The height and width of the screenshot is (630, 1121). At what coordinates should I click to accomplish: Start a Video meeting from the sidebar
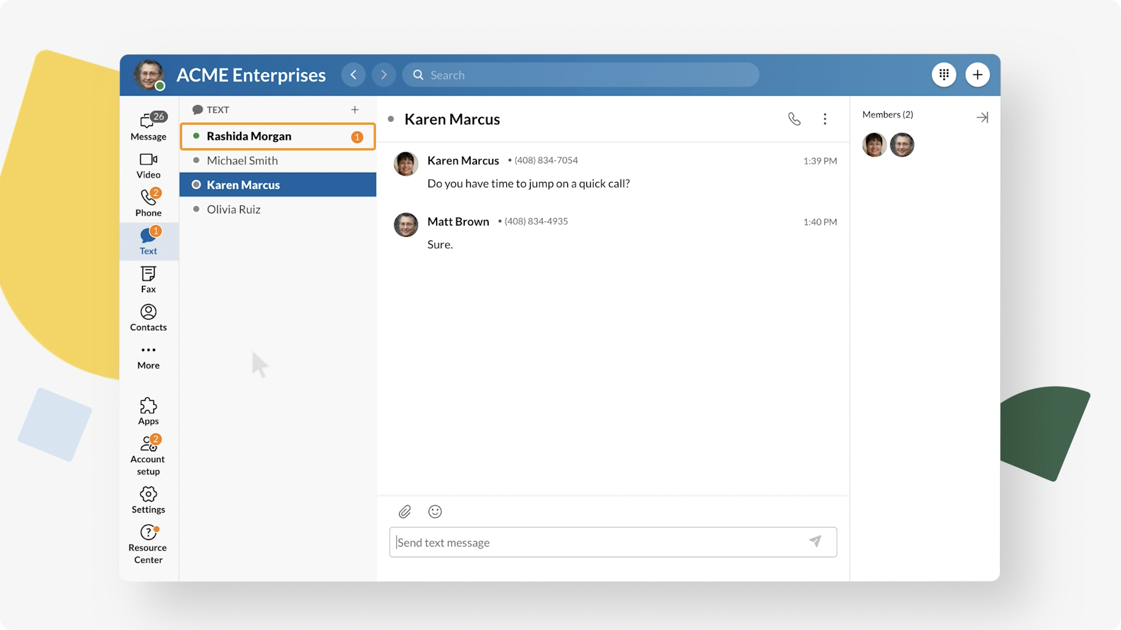point(148,165)
